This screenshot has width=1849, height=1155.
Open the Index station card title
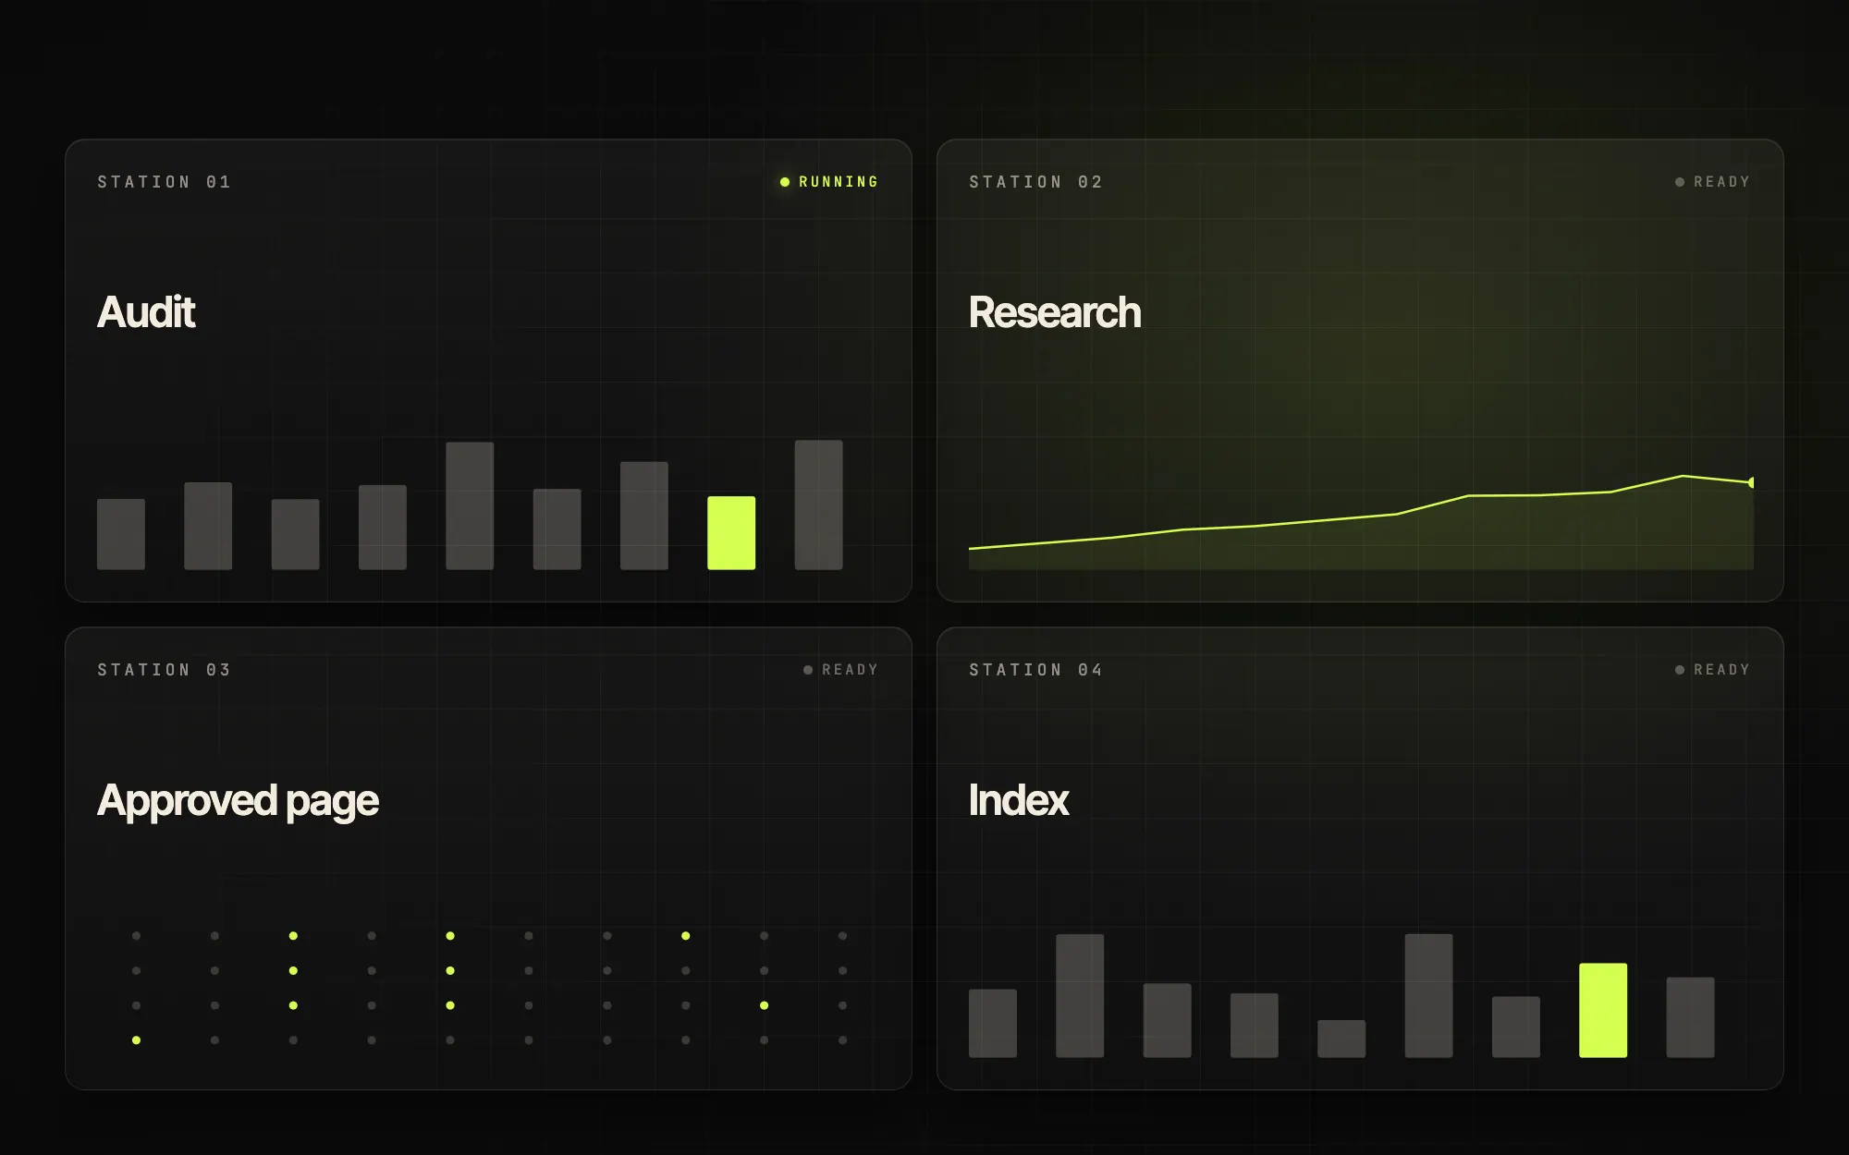[x=1019, y=800]
